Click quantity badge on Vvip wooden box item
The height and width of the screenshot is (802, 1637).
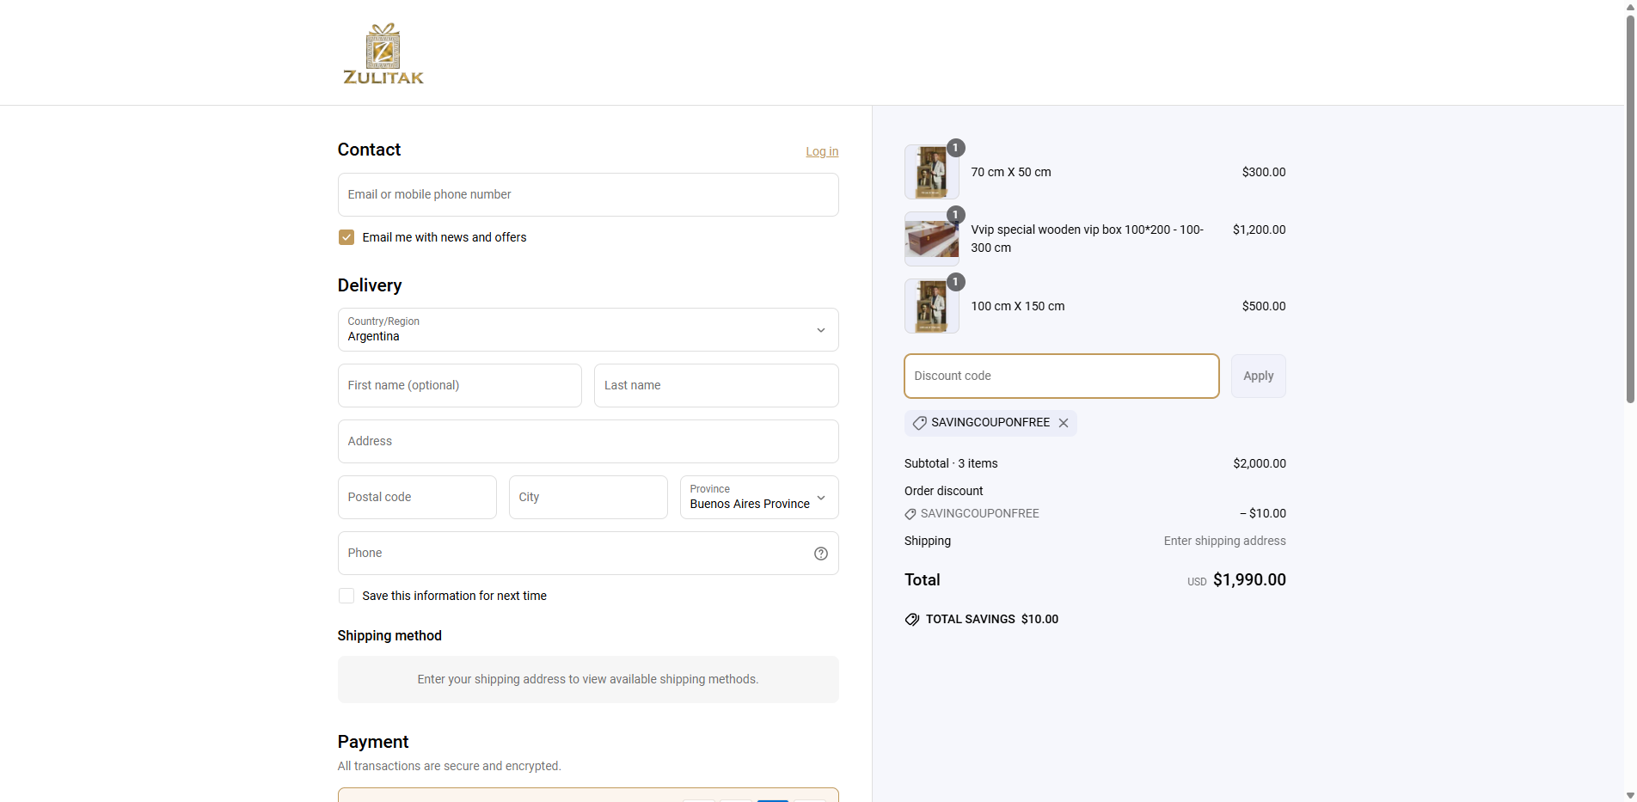click(x=955, y=215)
